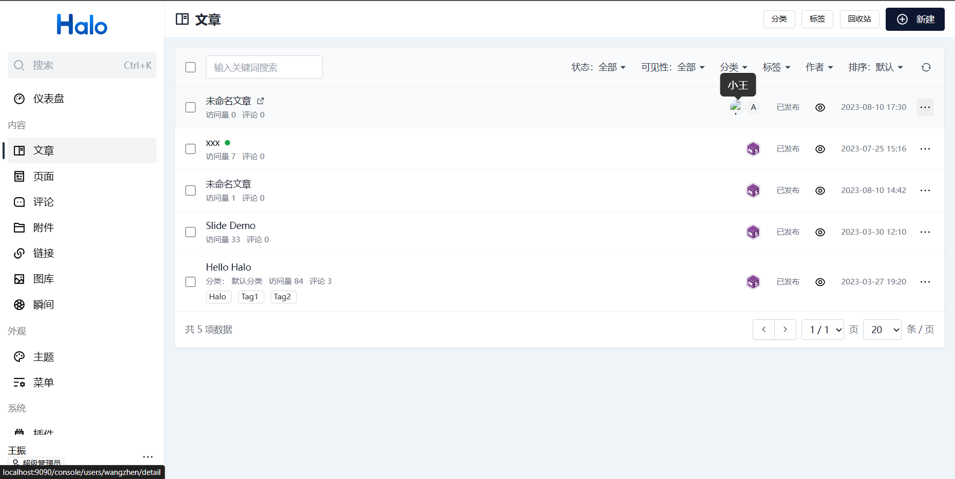Toggle visibility of the Hello Halo post
The width and height of the screenshot is (955, 479).
[x=820, y=281]
